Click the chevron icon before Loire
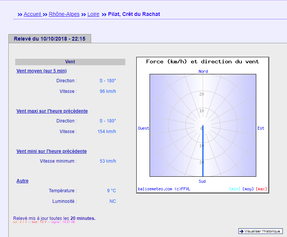This screenshot has width=287, height=237. pyautogui.click(x=84, y=14)
